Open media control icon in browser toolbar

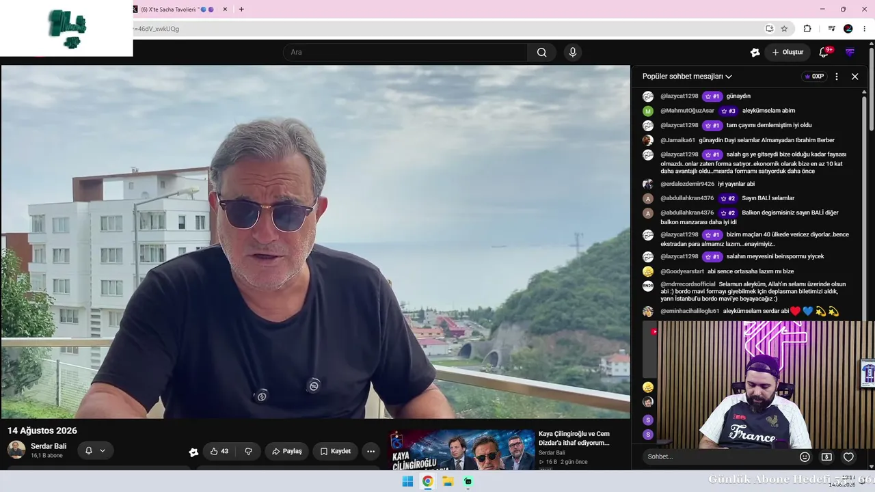(831, 29)
